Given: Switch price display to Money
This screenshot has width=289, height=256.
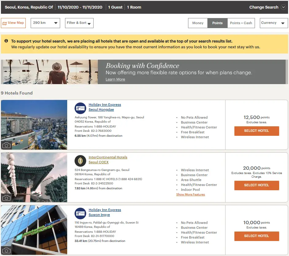Looking at the screenshot, I should tap(198, 23).
